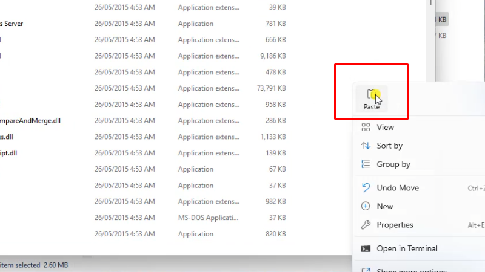Viewport: 485px width, 272px height.
Task: Click the 820 KB size cell
Action: [x=276, y=234]
